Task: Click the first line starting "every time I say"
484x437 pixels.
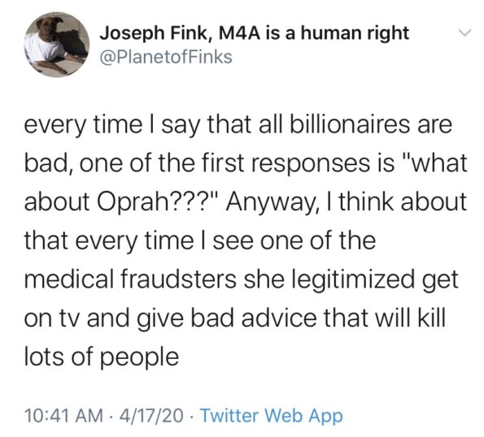Action: 238,125
